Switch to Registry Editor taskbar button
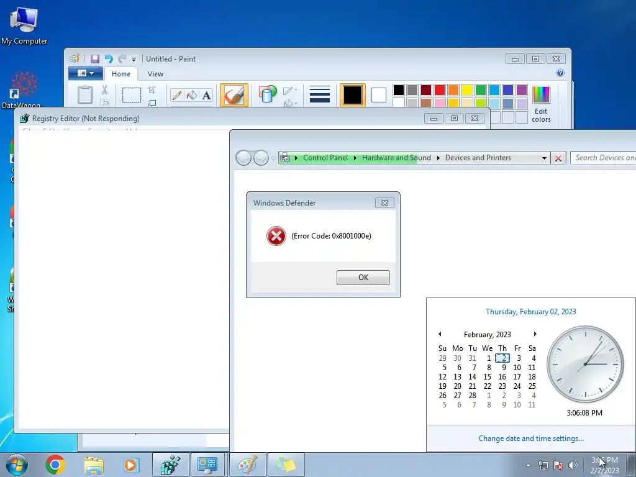 point(170,465)
